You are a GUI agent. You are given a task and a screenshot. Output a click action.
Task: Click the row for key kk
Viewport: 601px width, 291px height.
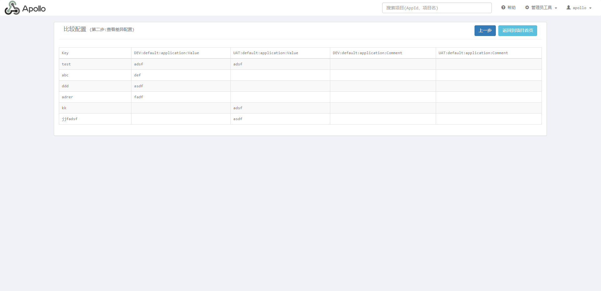pyautogui.click(x=64, y=108)
